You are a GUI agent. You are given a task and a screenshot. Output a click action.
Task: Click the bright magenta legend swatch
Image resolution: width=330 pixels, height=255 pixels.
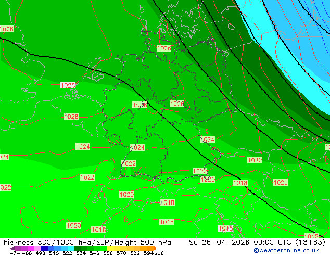click(31, 248)
